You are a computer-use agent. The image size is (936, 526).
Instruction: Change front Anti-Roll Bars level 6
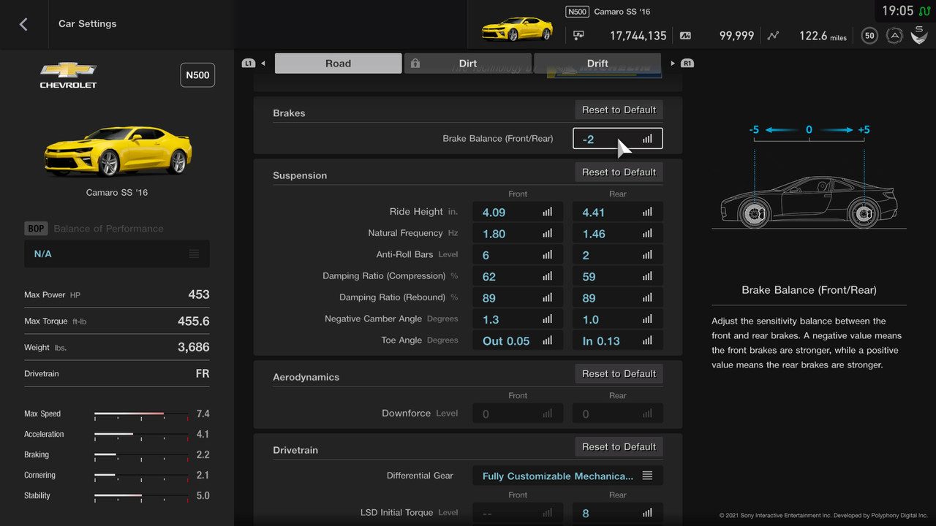click(518, 255)
